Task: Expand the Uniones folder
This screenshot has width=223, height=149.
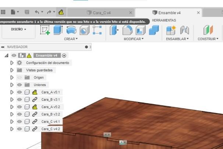Action: coord(12,85)
